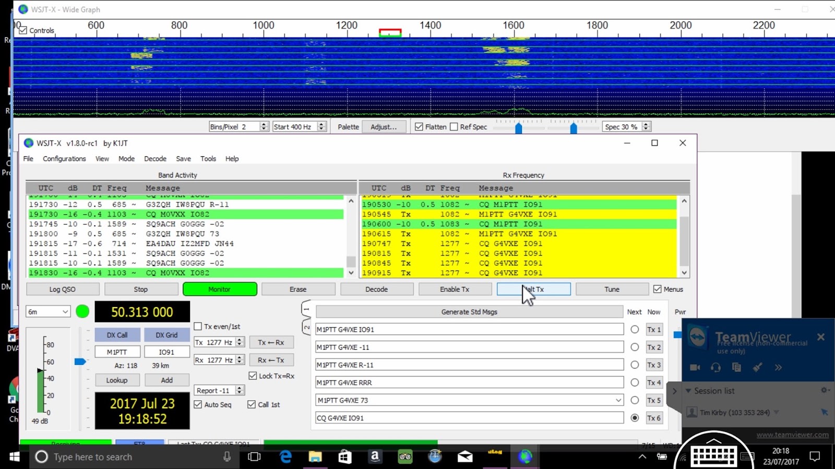Adjust the Start 400 Hz spinner arrows
The width and height of the screenshot is (835, 469).
tap(321, 127)
